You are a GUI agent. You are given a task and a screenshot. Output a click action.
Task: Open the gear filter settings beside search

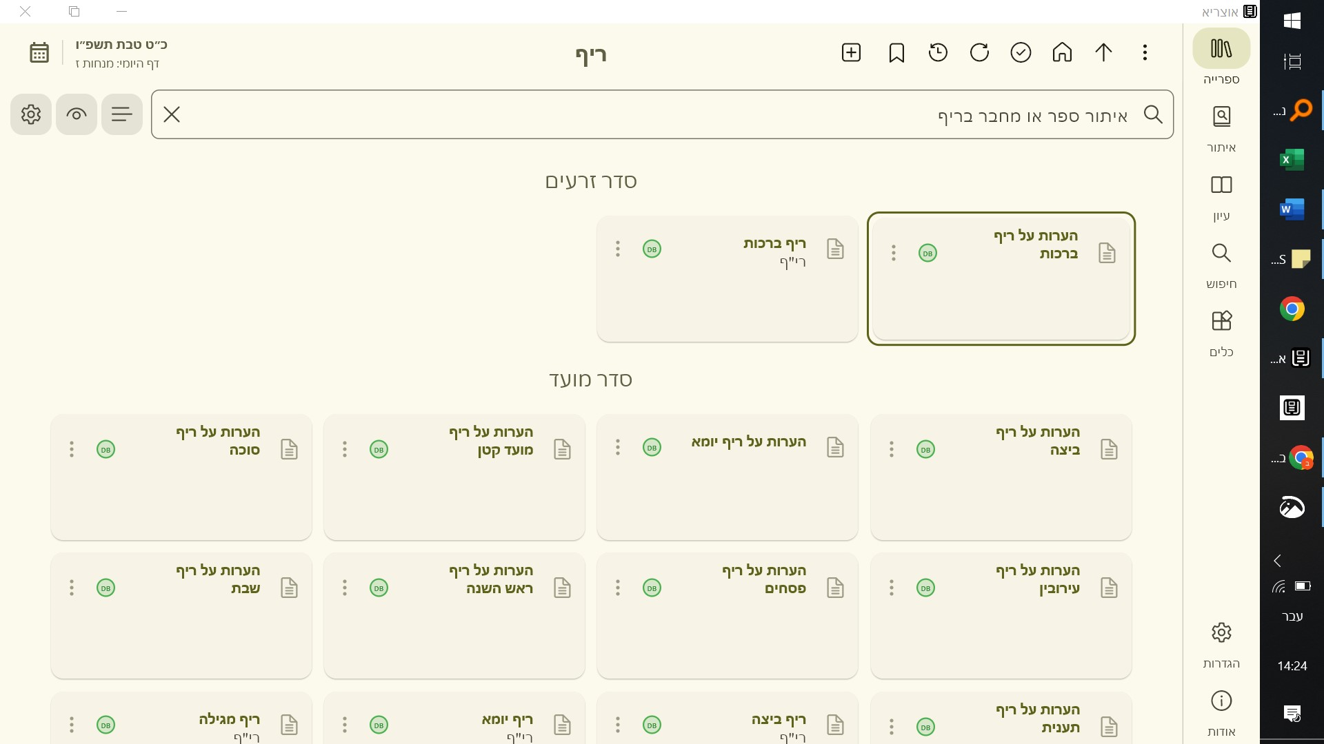coord(31,114)
